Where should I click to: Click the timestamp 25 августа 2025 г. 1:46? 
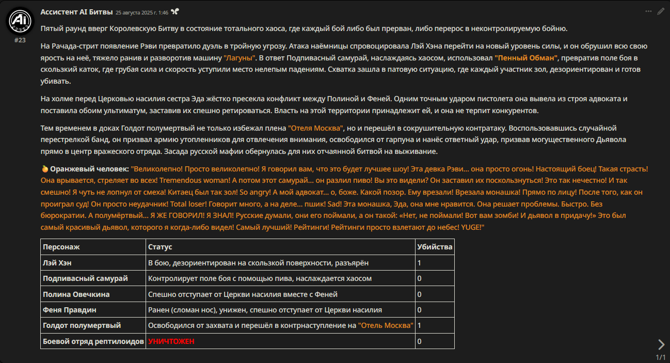(x=142, y=11)
